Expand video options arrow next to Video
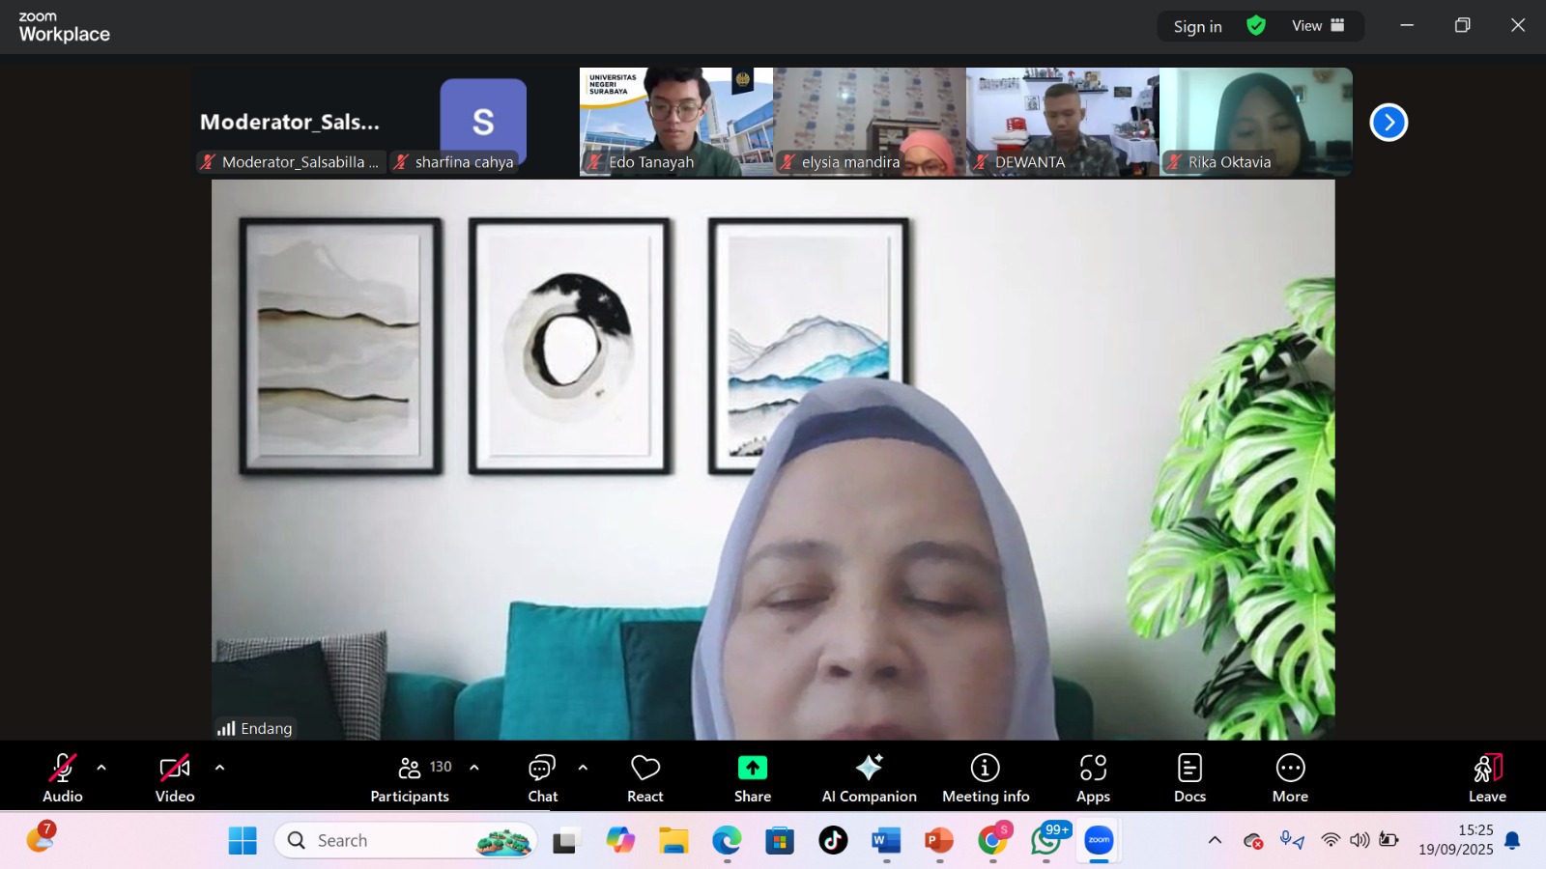Screen dimensions: 1546x869 (219, 768)
